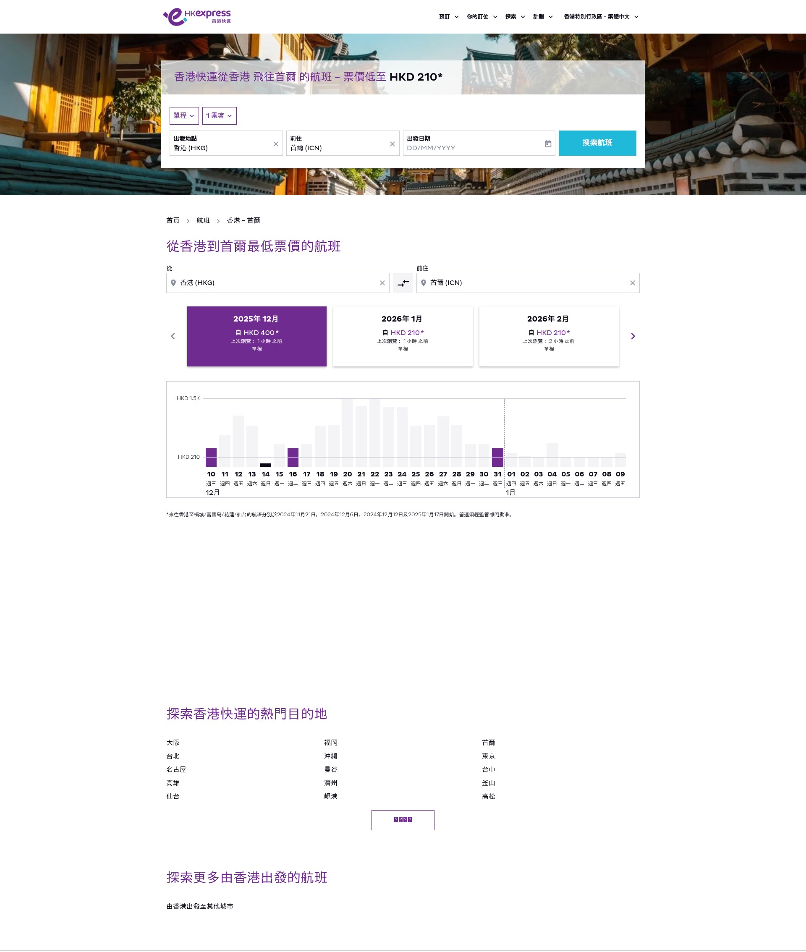Clear the 出發地點 香港 (HKG) field
The image size is (806, 952).
275,144
